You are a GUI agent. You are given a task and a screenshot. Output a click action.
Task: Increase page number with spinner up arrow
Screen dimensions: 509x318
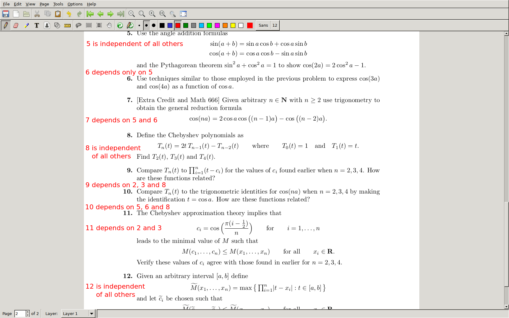tap(28, 312)
